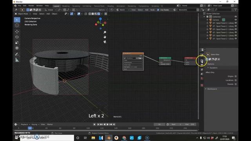The width and height of the screenshot is (251, 141).
Task: Open File Explorer from taskbar
Action: click(x=93, y=138)
